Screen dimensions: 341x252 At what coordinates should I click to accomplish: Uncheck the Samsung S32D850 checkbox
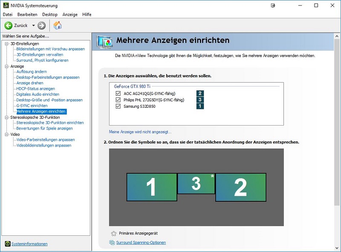coord(118,106)
